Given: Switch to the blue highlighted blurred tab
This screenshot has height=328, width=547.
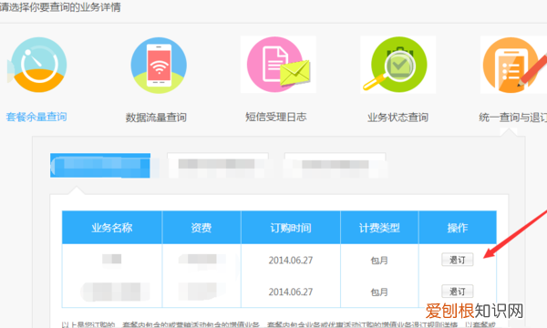Looking at the screenshot, I should click(100, 166).
